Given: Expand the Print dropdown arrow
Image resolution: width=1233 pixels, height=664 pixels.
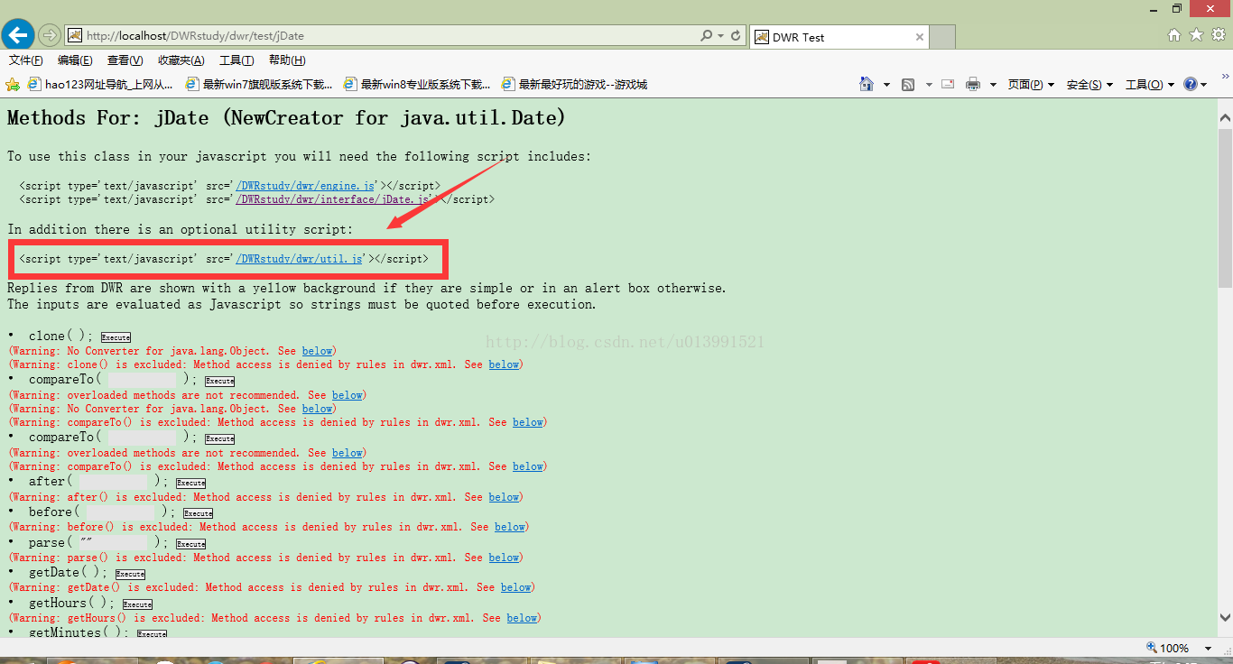Looking at the screenshot, I should click(993, 84).
